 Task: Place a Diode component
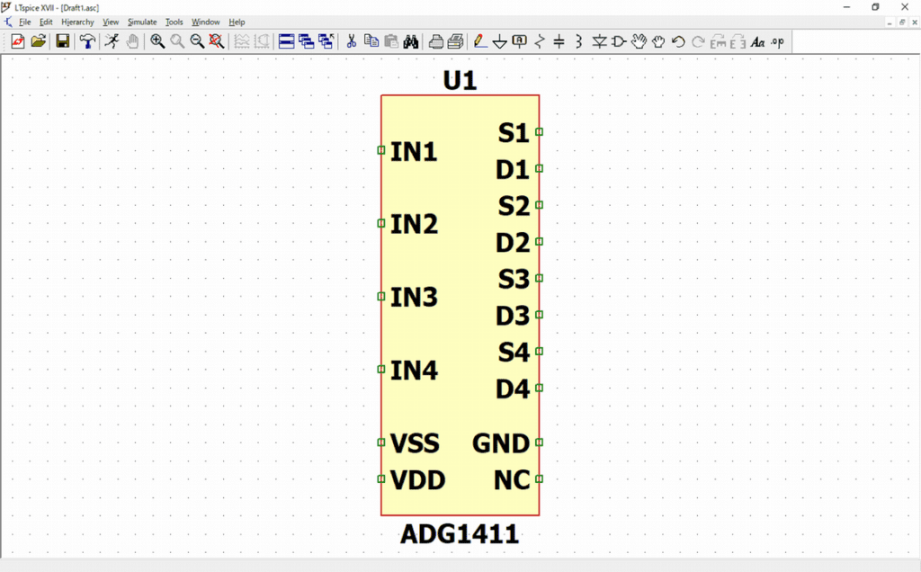599,41
